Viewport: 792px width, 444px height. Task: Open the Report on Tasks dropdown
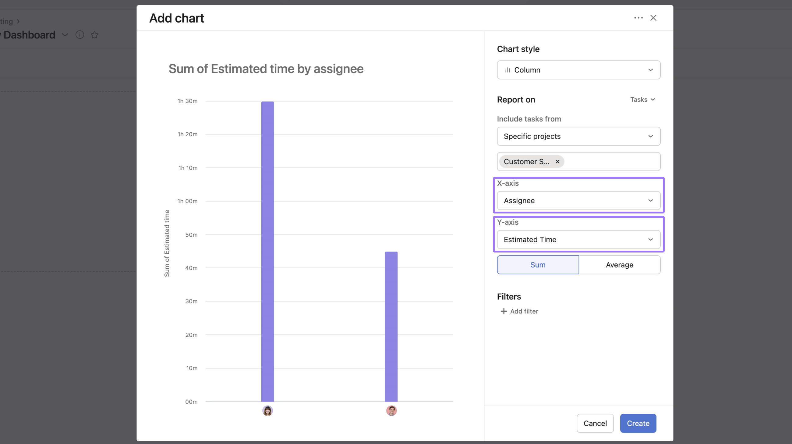pos(642,99)
